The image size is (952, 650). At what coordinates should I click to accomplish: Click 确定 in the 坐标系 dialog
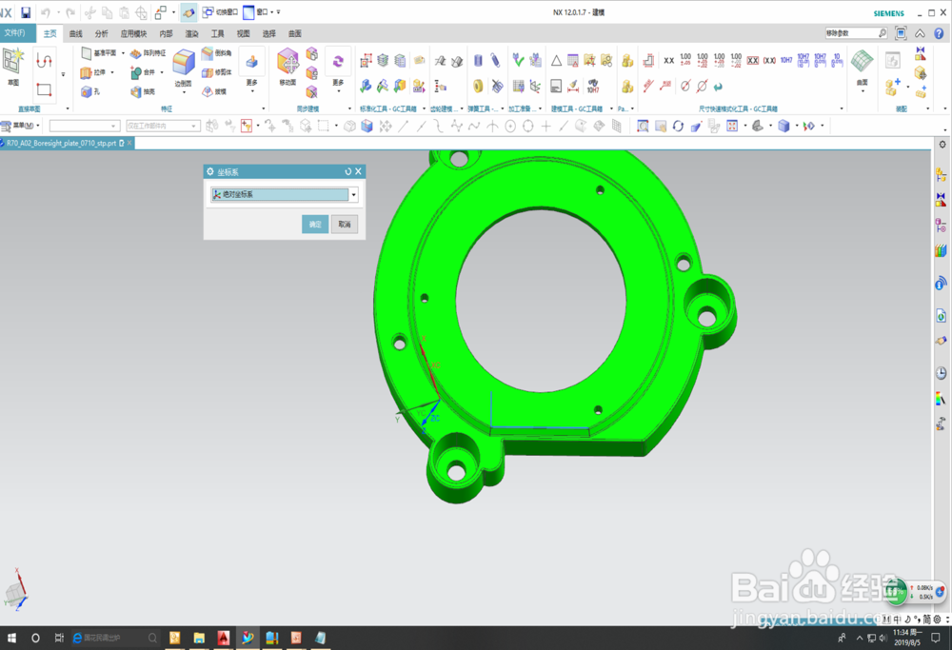pyautogui.click(x=315, y=224)
